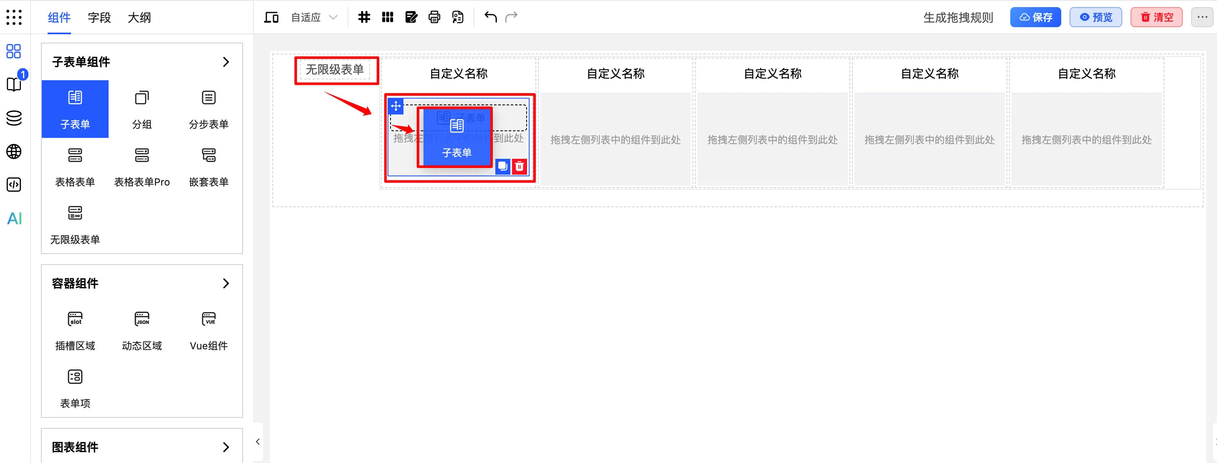
Task: Toggle device preview mode icon near 自适应
Action: click(271, 17)
